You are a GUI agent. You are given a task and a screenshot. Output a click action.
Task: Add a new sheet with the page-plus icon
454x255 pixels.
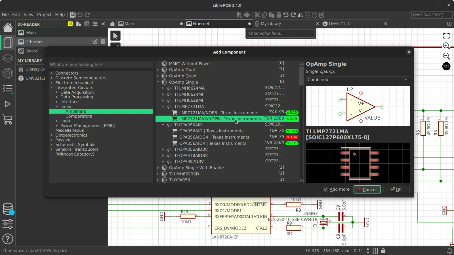tap(79, 24)
